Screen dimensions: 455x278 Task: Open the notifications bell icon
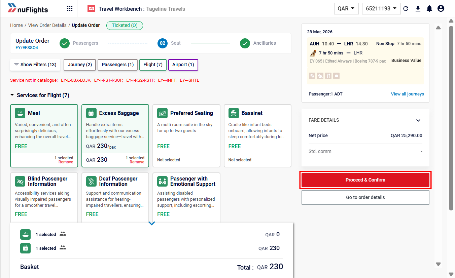[x=429, y=9]
